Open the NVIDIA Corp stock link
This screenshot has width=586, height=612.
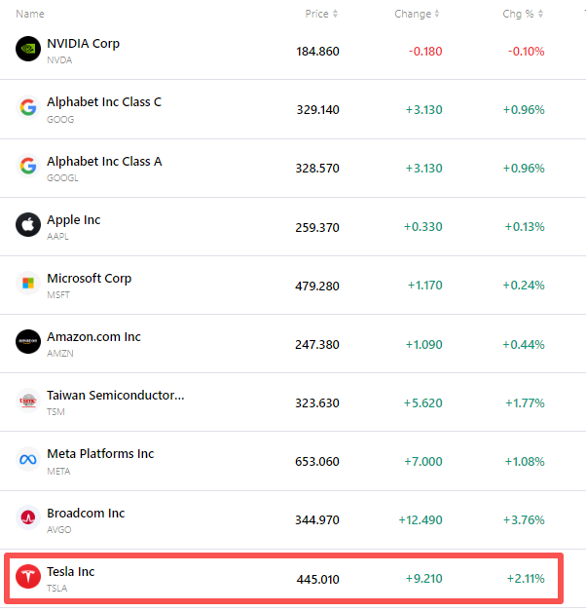[x=83, y=43]
